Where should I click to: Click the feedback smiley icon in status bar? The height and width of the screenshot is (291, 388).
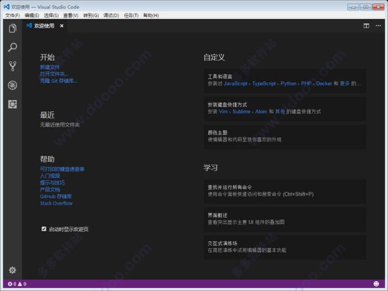(376, 284)
